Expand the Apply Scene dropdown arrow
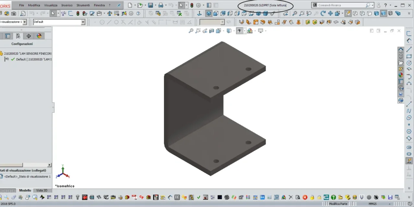Viewport: 414px width, 207px height. coord(254,31)
